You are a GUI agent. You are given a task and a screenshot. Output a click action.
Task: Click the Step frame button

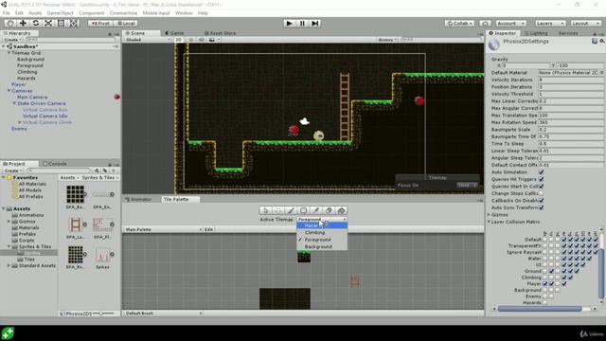[315, 23]
